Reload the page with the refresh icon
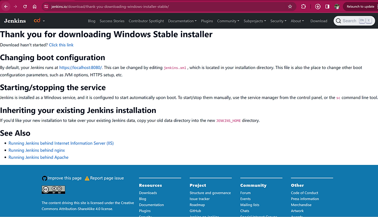Image resolution: width=378 pixels, height=217 pixels. pos(25,7)
